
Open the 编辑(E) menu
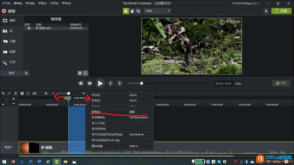point(18,3)
